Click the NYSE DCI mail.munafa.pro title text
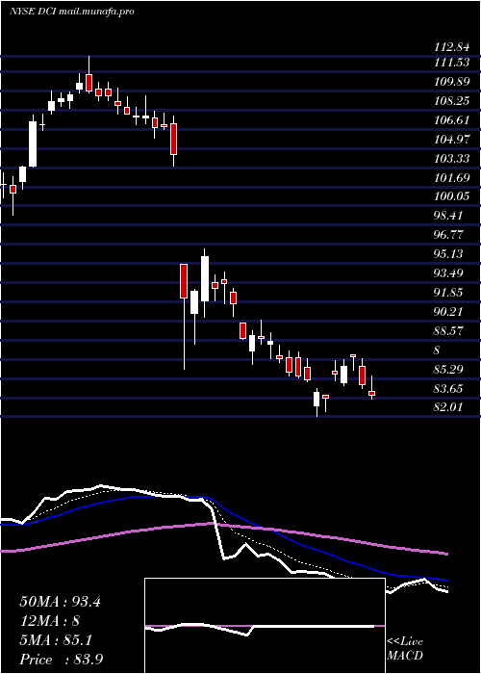The width and height of the screenshot is (481, 674). pyautogui.click(x=72, y=12)
